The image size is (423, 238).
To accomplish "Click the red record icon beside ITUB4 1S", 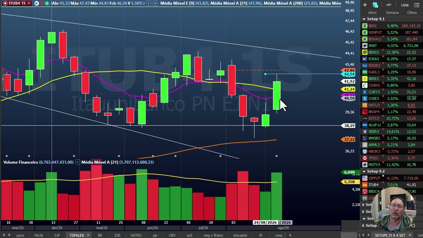I will click(x=5, y=3).
